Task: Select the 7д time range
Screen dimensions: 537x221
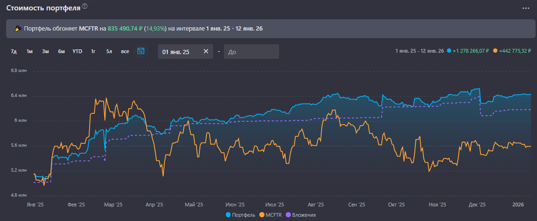Action: (x=14, y=52)
